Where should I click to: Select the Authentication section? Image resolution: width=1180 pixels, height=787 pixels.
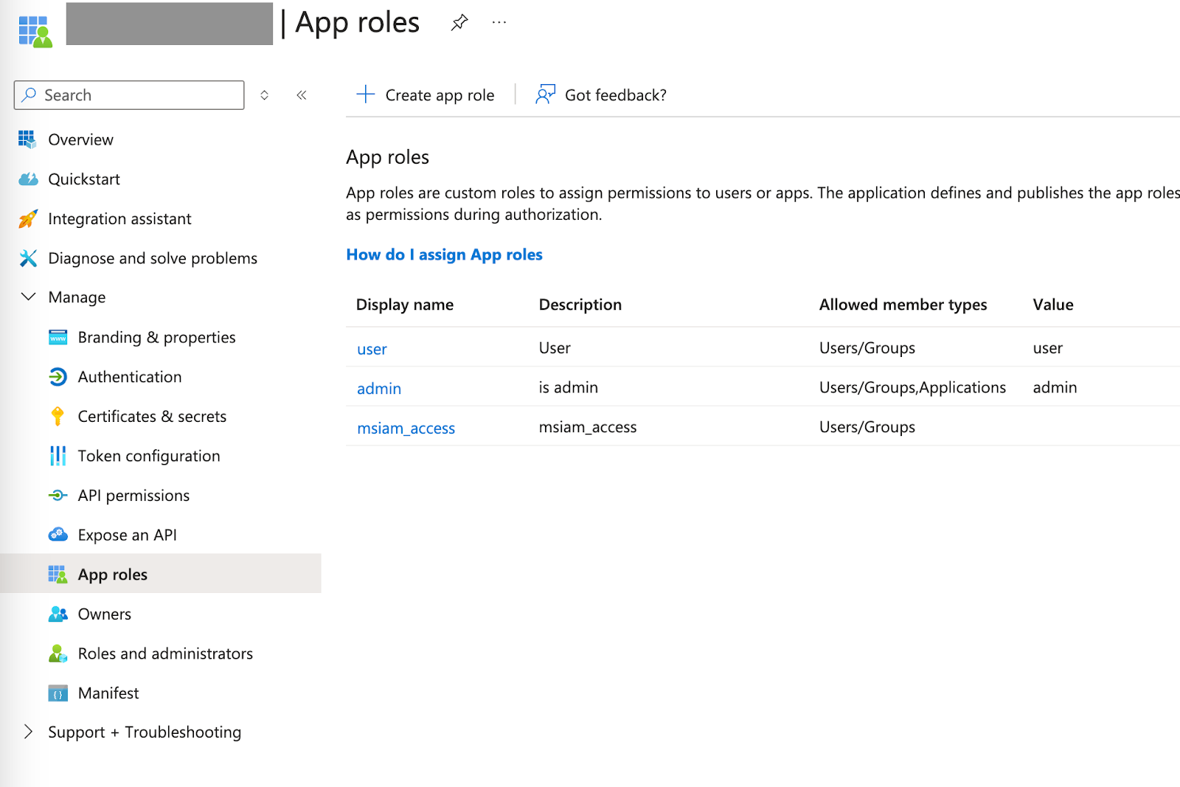[x=129, y=377]
